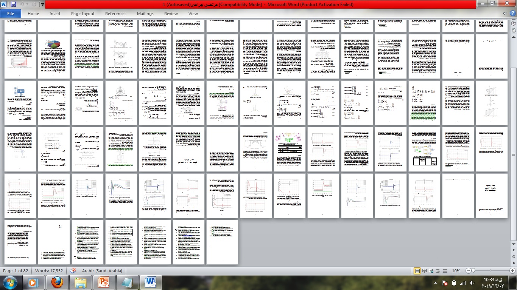Switch to the Insert ribbon tab

(x=55, y=14)
